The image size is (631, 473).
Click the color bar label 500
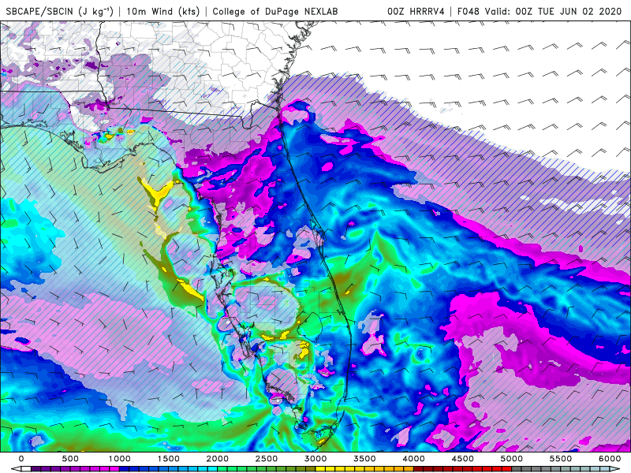click(x=70, y=459)
